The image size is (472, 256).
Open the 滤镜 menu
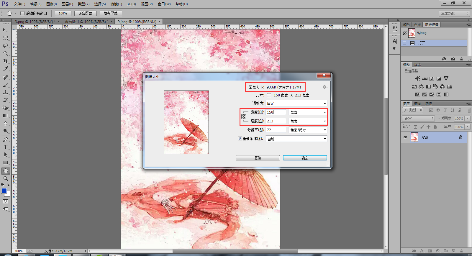(116, 4)
